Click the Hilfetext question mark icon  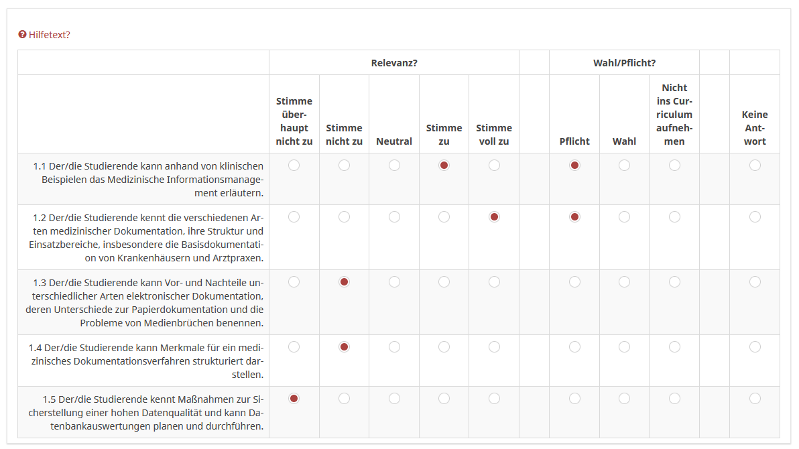click(x=22, y=35)
